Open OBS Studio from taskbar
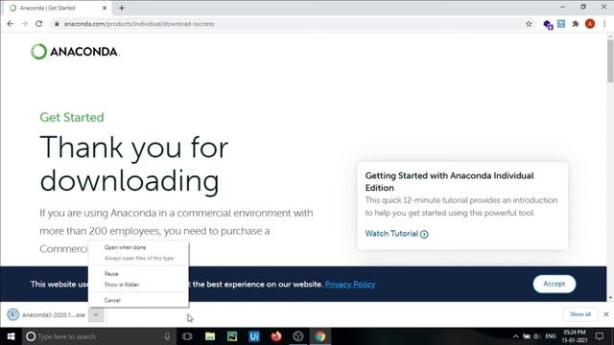The image size is (614, 345). point(298,336)
